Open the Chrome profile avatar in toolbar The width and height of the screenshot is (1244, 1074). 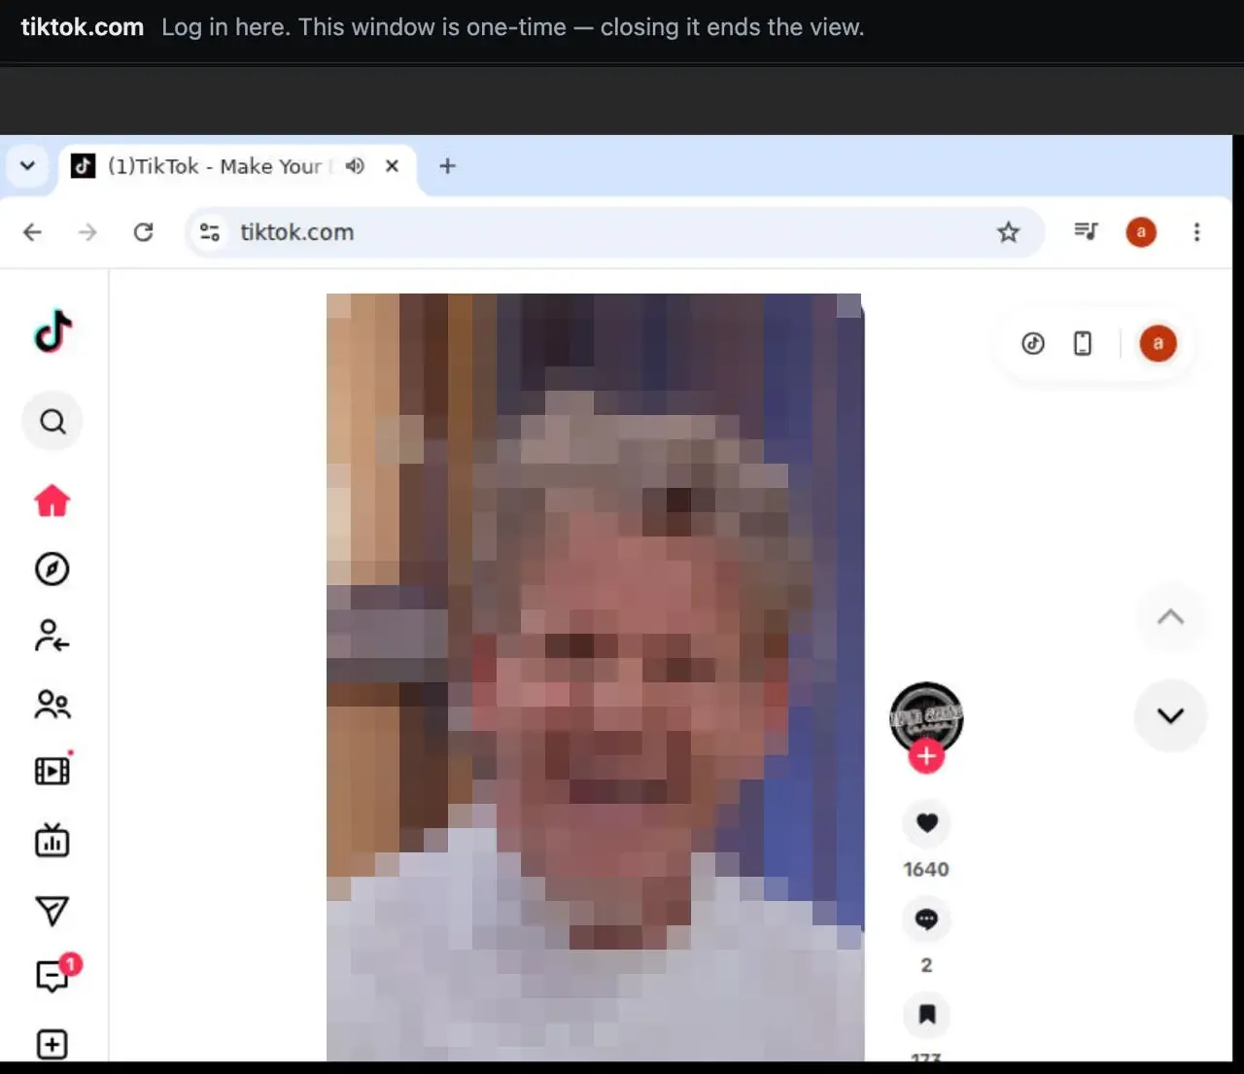(x=1141, y=232)
